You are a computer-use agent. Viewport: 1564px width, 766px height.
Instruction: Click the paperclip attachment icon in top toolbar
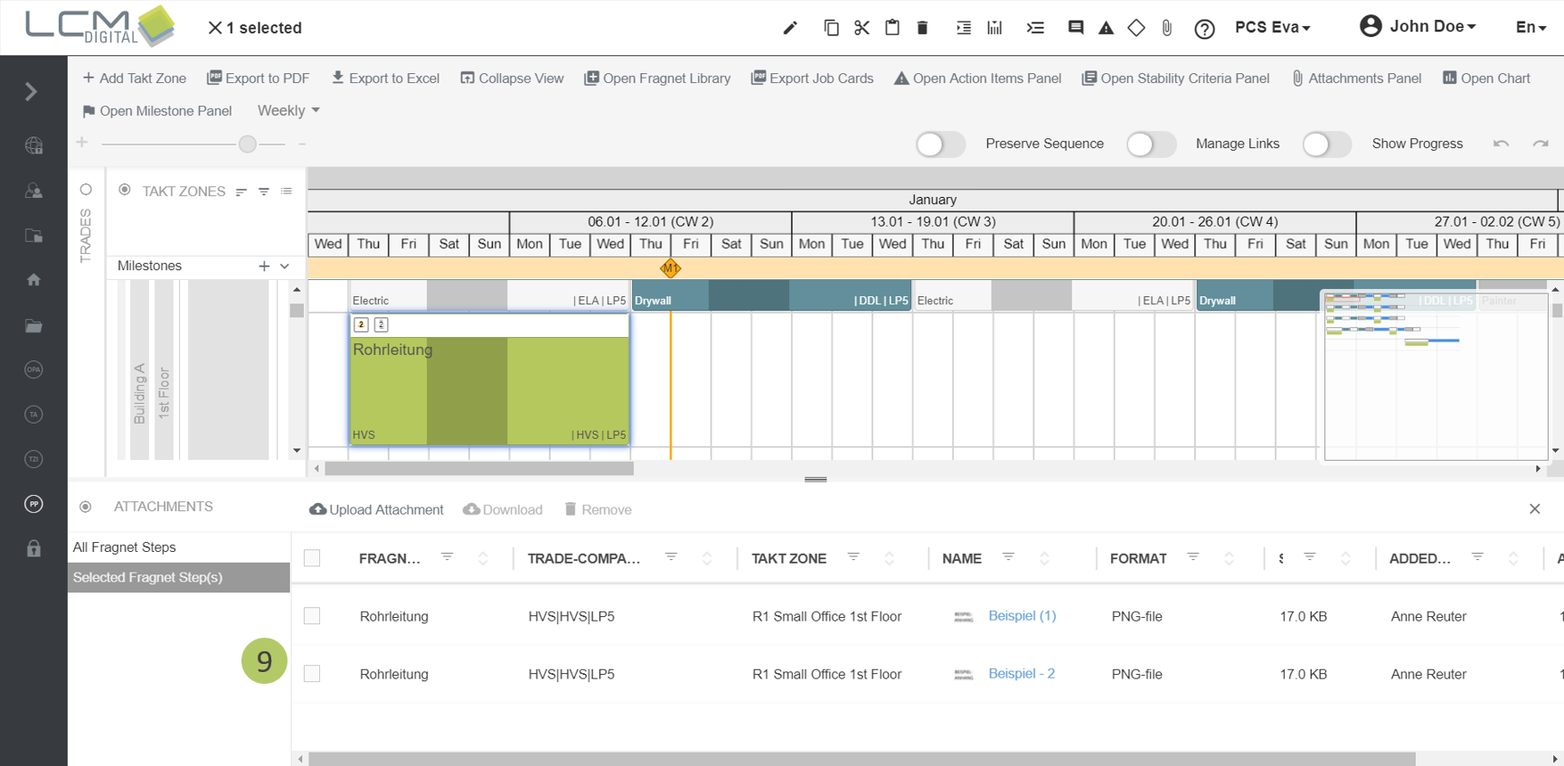(x=1167, y=28)
